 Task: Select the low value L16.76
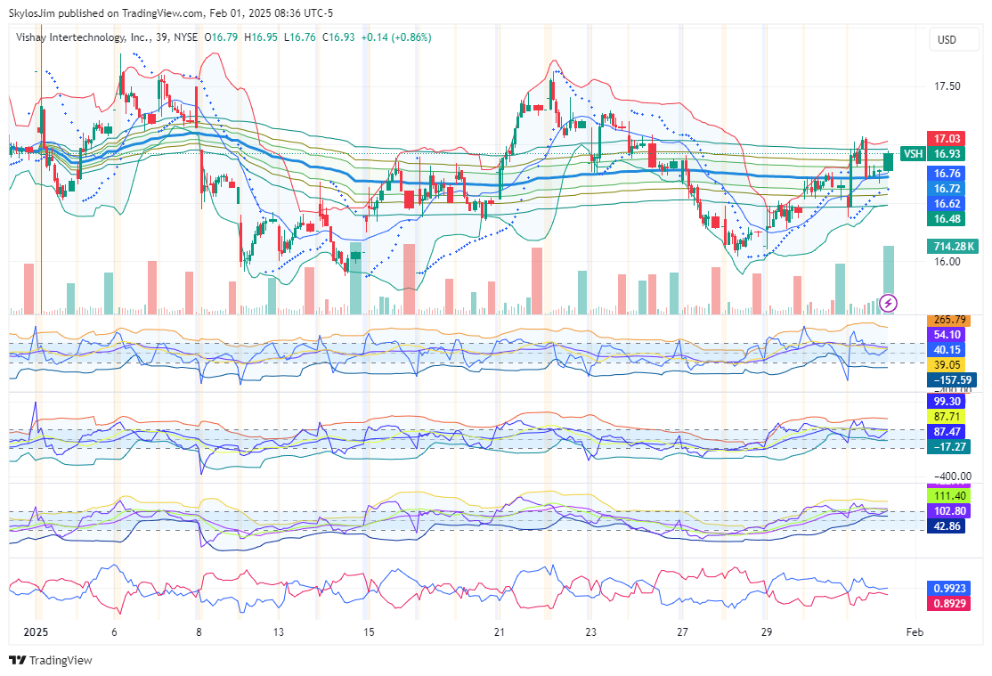299,37
